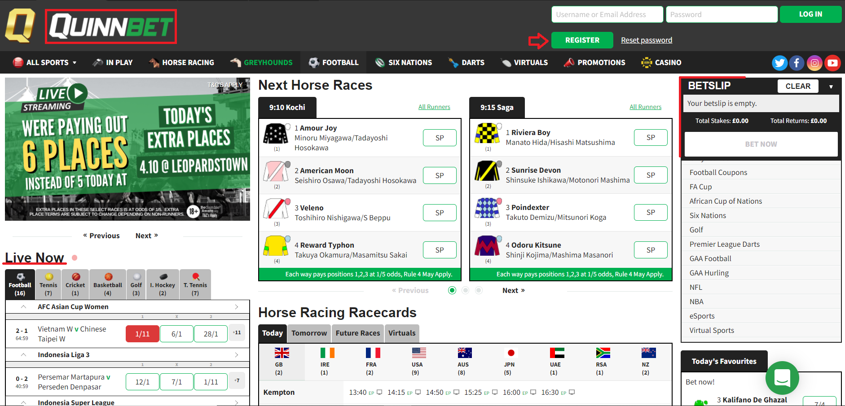Collapse the Indonesia Liga 3 section
The image size is (845, 406).
[24, 355]
